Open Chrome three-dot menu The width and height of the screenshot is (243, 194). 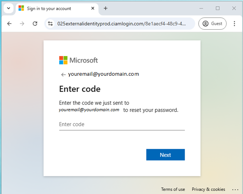(x=234, y=23)
